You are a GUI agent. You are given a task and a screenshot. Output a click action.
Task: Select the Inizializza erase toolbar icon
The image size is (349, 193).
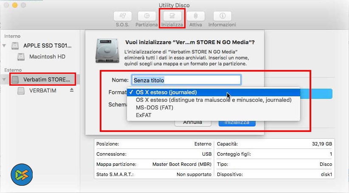(x=172, y=16)
